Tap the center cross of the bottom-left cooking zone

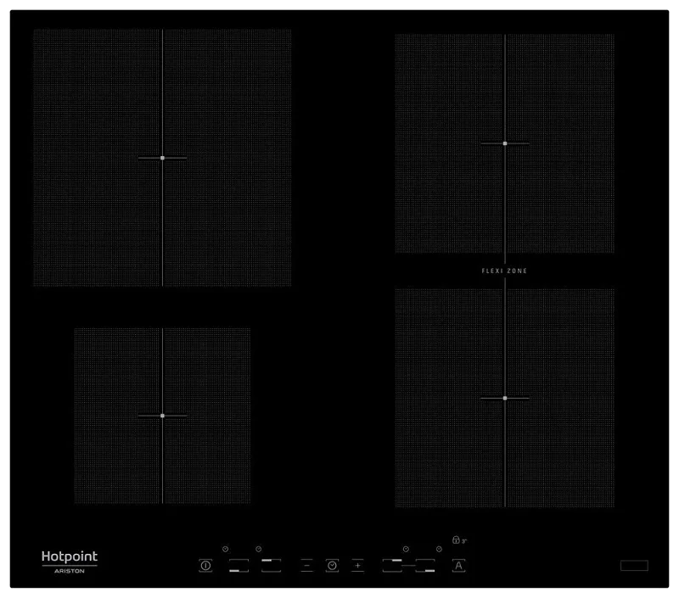(x=161, y=416)
